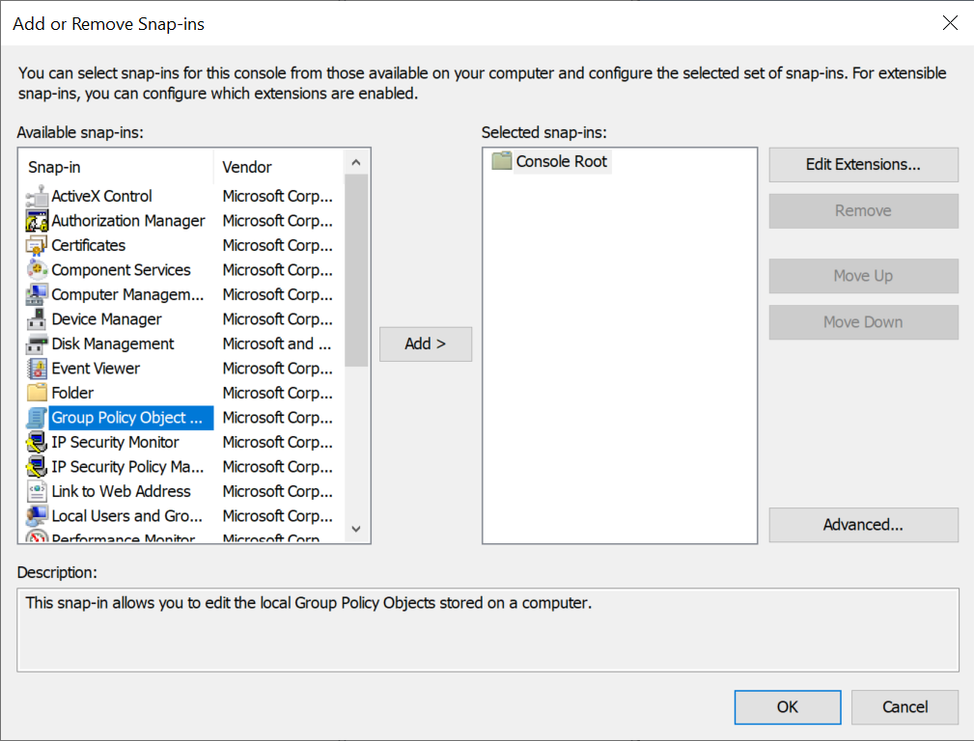Click the Snap-in column header

point(118,167)
